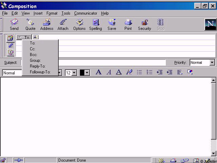Increase the paragraph indent

click(170, 72)
